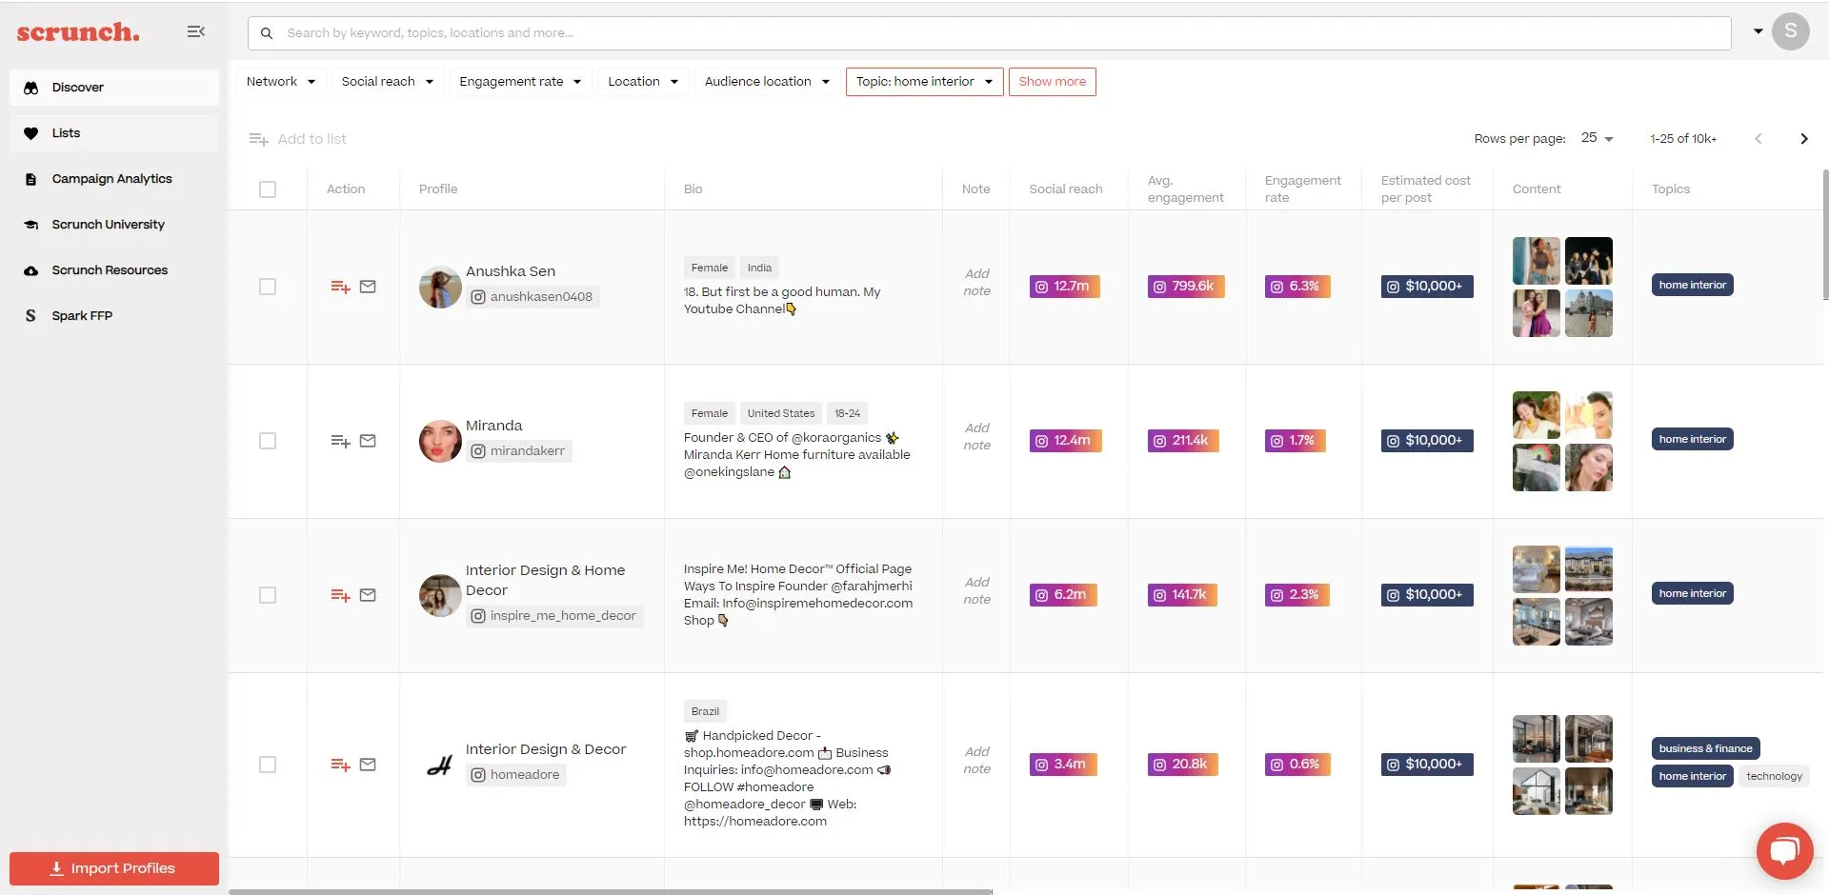This screenshot has width=1829, height=895.
Task: Open Lists in sidebar
Action: tap(114, 133)
